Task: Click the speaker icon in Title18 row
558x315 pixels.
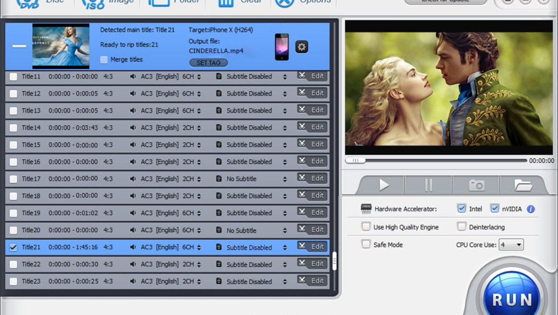Action: click(x=133, y=195)
